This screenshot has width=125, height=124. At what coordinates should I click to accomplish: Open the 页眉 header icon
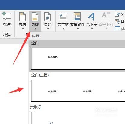pyautogui.click(x=22, y=17)
